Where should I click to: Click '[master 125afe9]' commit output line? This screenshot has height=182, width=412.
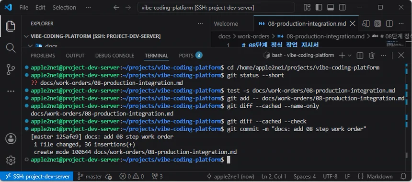pos(102,137)
